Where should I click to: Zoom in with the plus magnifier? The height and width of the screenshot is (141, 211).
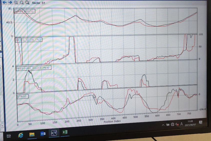pos(16,3)
